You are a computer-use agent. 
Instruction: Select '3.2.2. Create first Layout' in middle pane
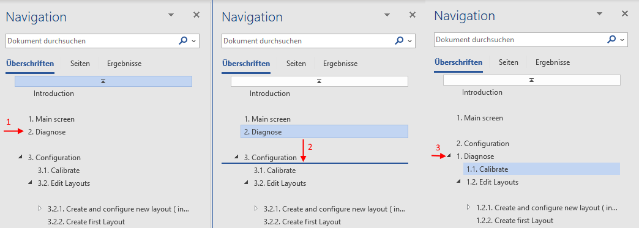(x=302, y=222)
